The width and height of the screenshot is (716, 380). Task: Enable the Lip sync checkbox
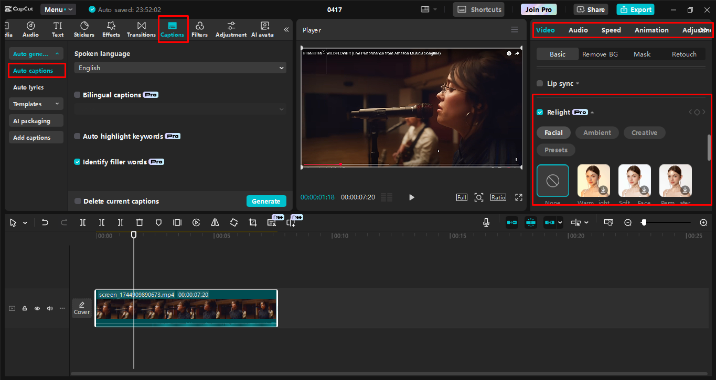tap(540, 84)
